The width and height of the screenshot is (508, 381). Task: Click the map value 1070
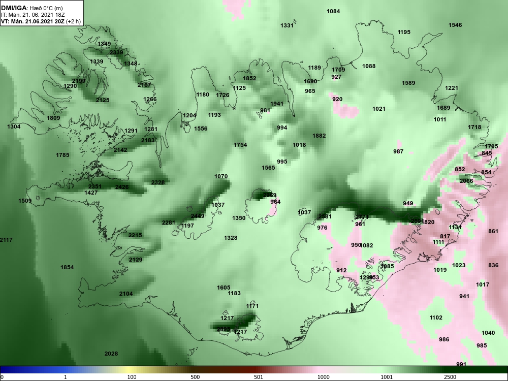coord(221,177)
